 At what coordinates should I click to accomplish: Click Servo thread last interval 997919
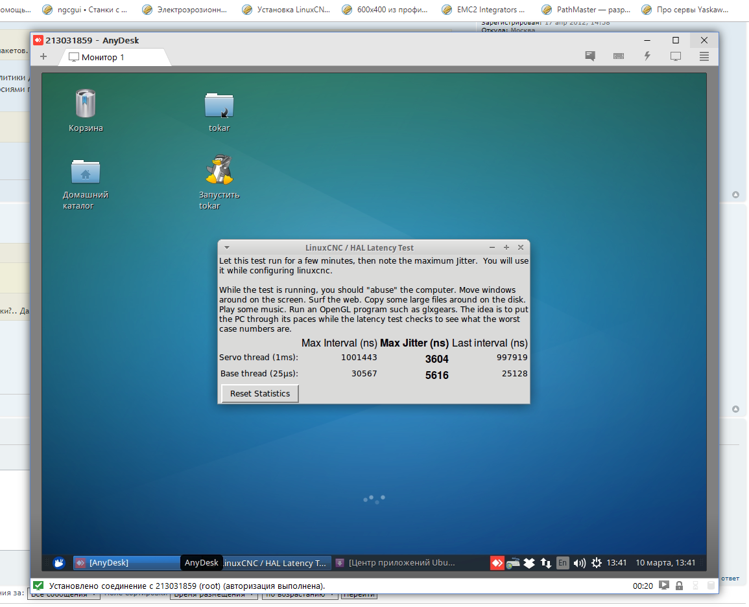coord(512,358)
